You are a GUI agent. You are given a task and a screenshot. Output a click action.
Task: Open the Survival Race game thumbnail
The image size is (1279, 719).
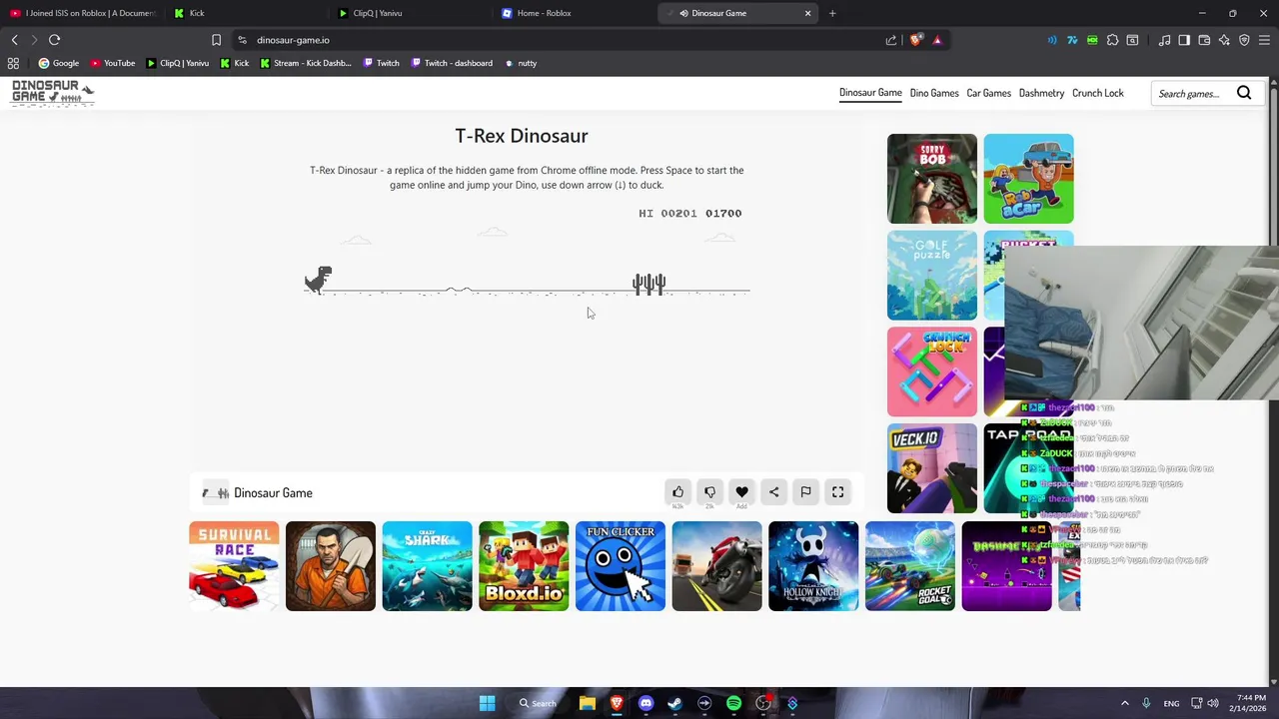coord(234,565)
